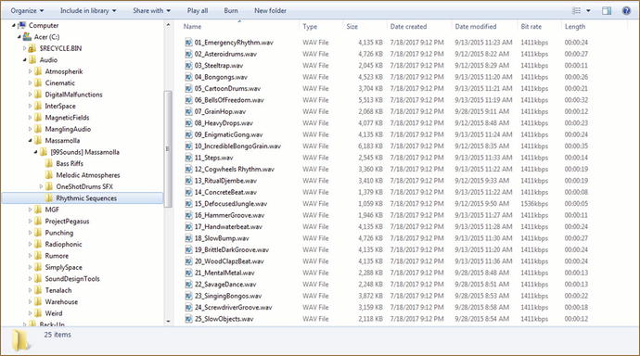Select the ProjectPegasus folder
640x356 pixels.
[x=67, y=221]
